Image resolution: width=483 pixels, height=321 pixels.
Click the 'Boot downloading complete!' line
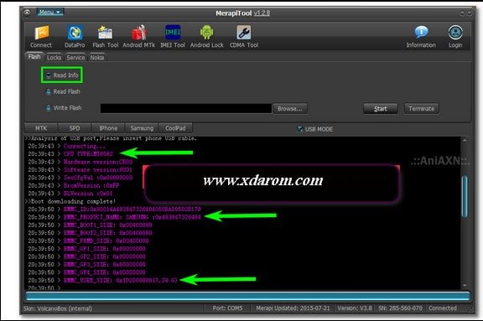pyautogui.click(x=70, y=202)
